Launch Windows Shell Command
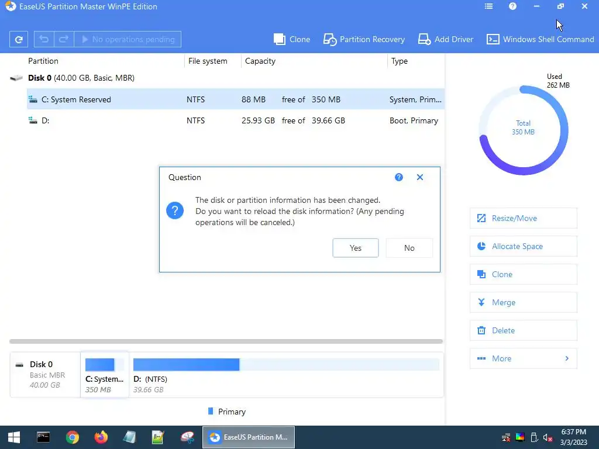This screenshot has width=599, height=449. pyautogui.click(x=540, y=39)
